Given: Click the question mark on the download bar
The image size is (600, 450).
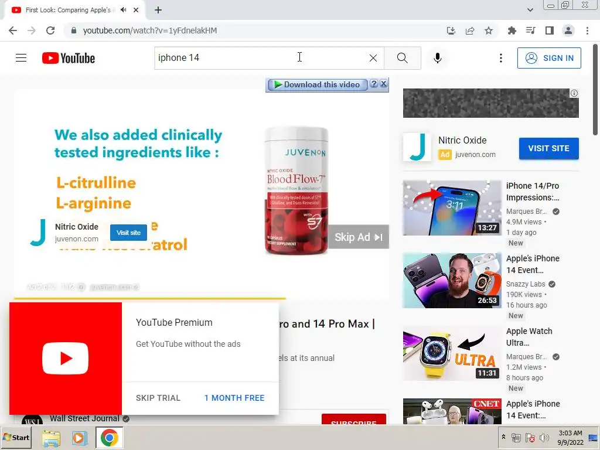Looking at the screenshot, I should click(x=374, y=84).
